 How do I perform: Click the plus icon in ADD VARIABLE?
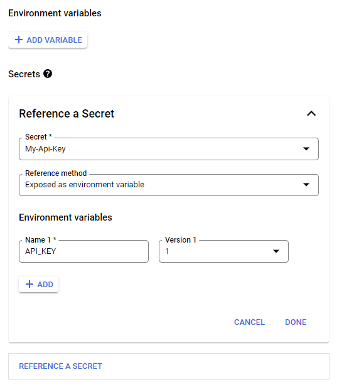[x=19, y=40]
